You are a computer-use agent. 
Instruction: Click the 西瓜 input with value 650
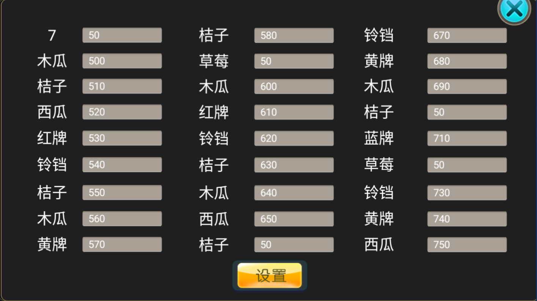pyautogui.click(x=294, y=219)
